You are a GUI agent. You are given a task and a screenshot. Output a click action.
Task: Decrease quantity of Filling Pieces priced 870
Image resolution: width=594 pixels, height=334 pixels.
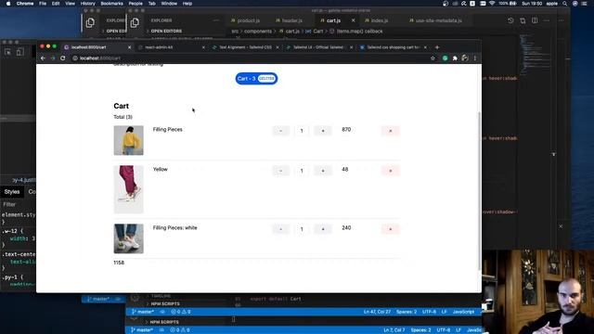(x=280, y=131)
